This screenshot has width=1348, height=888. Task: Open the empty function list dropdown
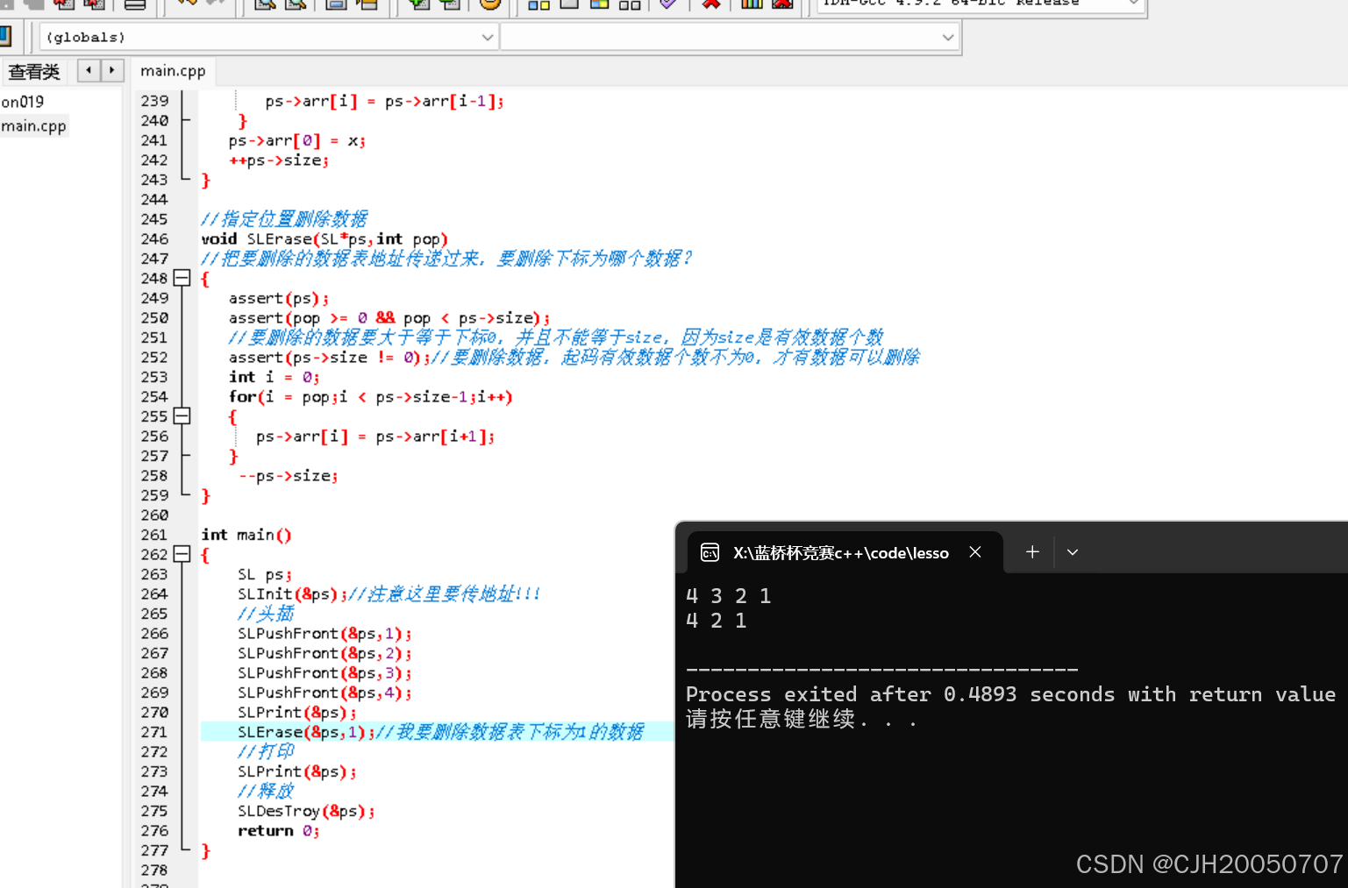[x=730, y=37]
